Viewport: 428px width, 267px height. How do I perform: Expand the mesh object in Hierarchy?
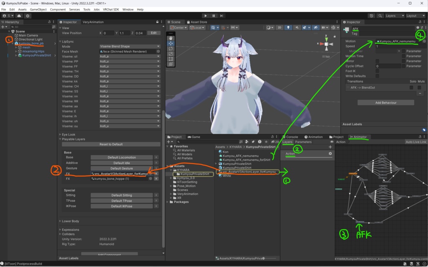coord(16,47)
